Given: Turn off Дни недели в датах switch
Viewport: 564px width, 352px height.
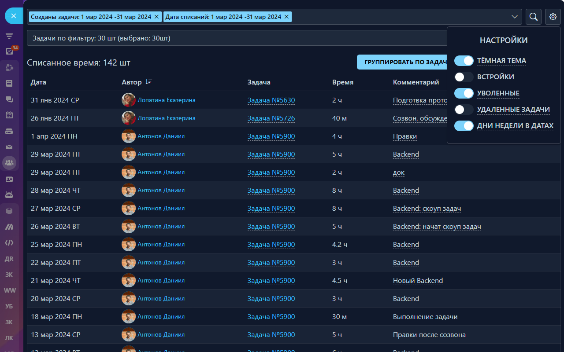Looking at the screenshot, I should coord(464,126).
